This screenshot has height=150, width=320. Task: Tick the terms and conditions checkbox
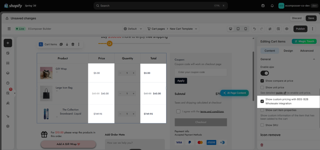point(178,111)
